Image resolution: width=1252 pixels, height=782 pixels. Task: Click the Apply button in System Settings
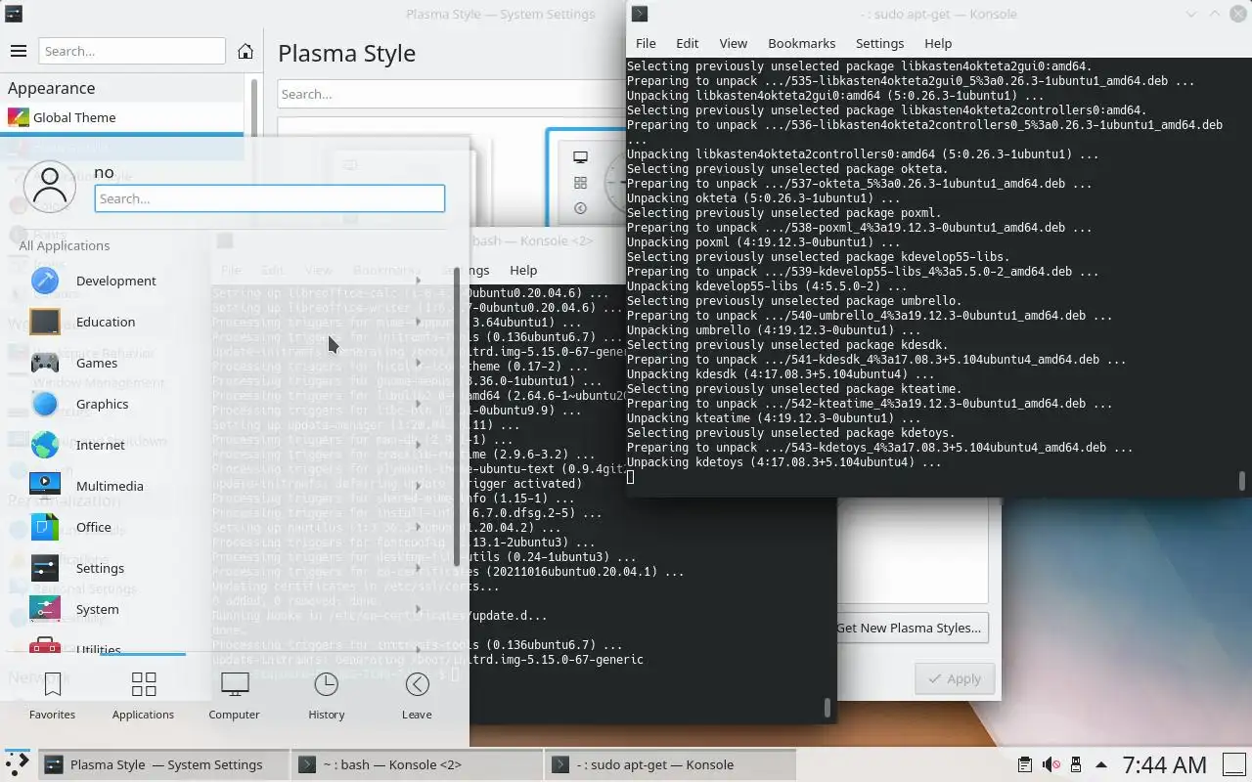coord(955,678)
